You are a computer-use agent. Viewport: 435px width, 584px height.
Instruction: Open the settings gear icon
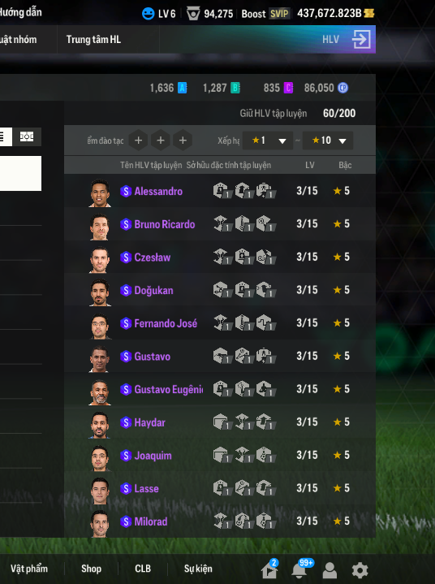coord(360,570)
